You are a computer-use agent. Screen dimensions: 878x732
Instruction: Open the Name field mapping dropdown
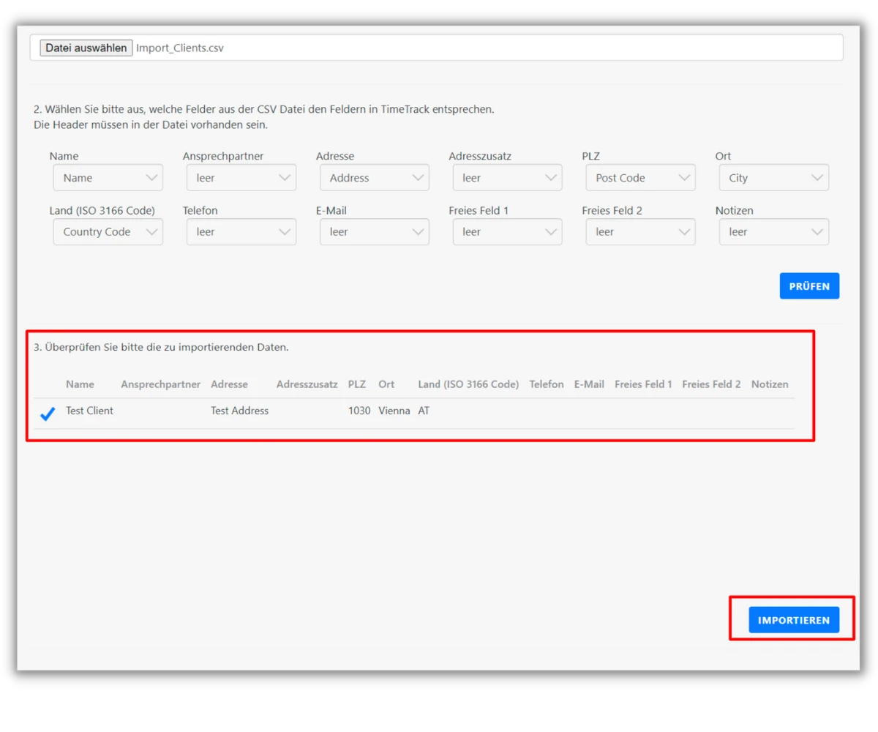point(108,177)
